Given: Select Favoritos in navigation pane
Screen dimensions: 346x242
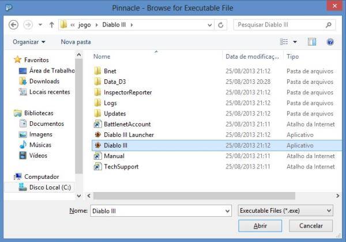Looking at the screenshot, I should click(x=36, y=60).
